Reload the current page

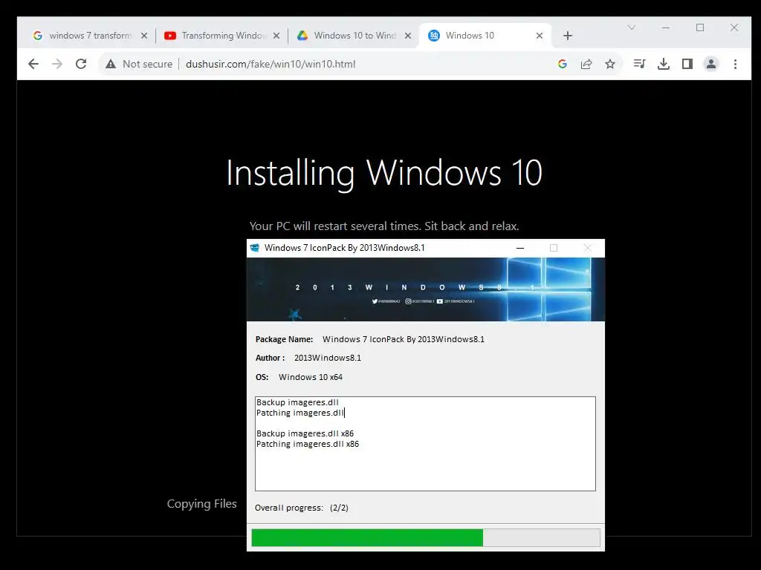(81, 64)
